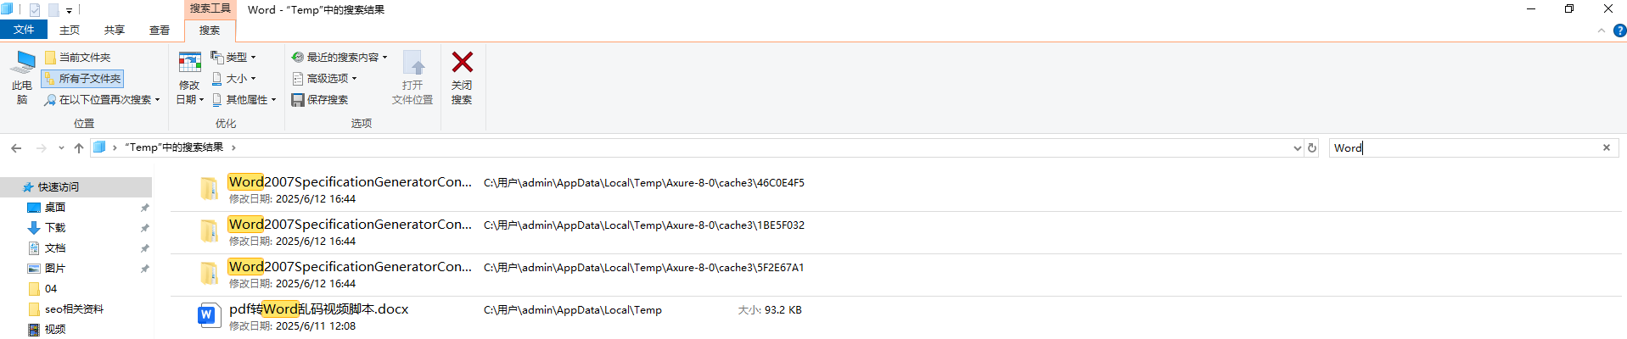Click the refresh icon beside the address bar
This screenshot has width=1627, height=339.
coord(1312,147)
